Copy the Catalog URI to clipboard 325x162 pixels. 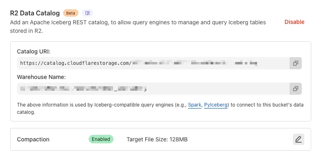coord(296,63)
